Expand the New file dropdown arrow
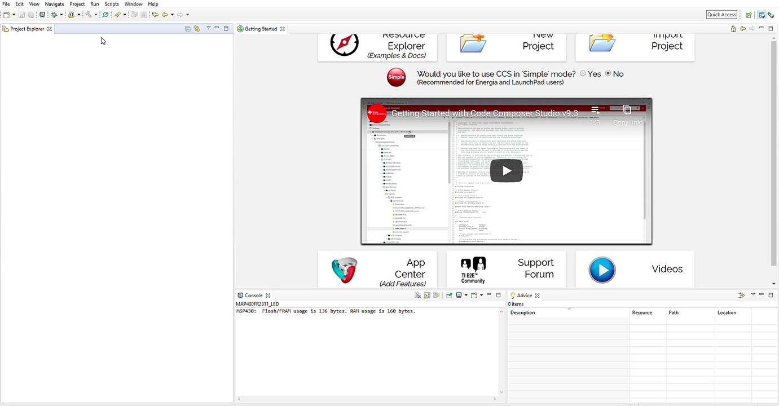The height and width of the screenshot is (406, 779). [x=14, y=15]
